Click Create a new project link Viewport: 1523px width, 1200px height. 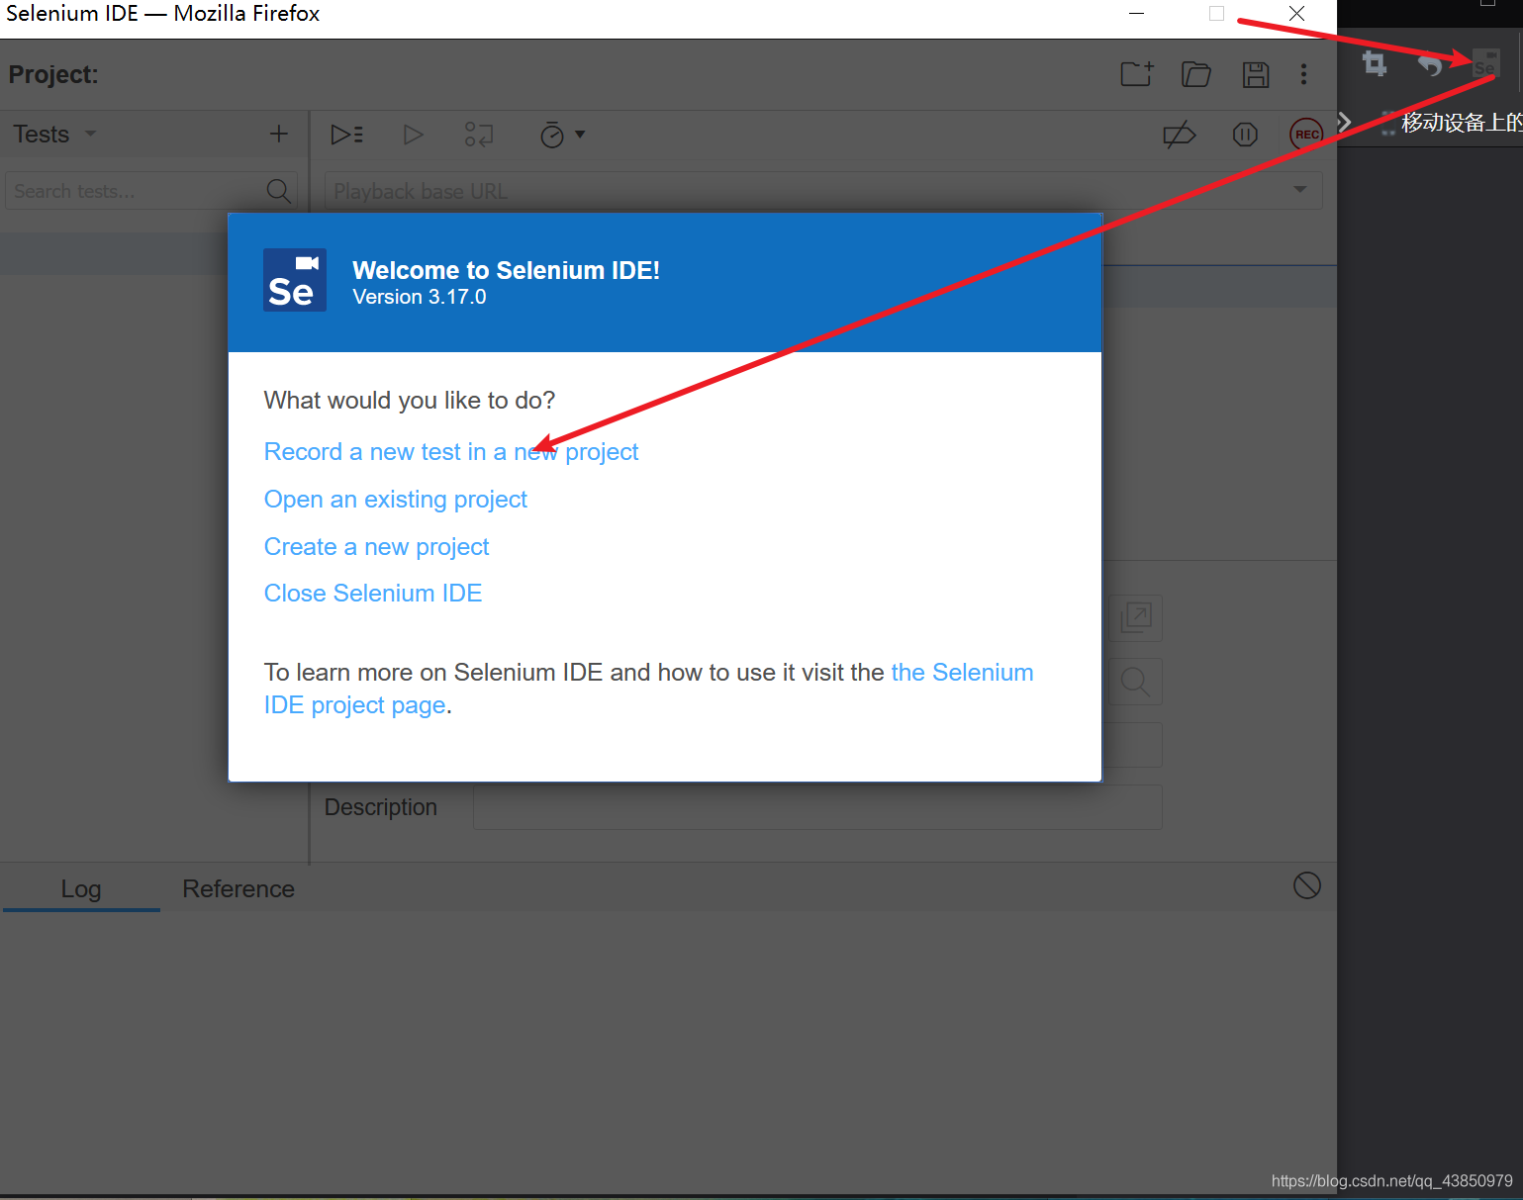[x=377, y=547]
